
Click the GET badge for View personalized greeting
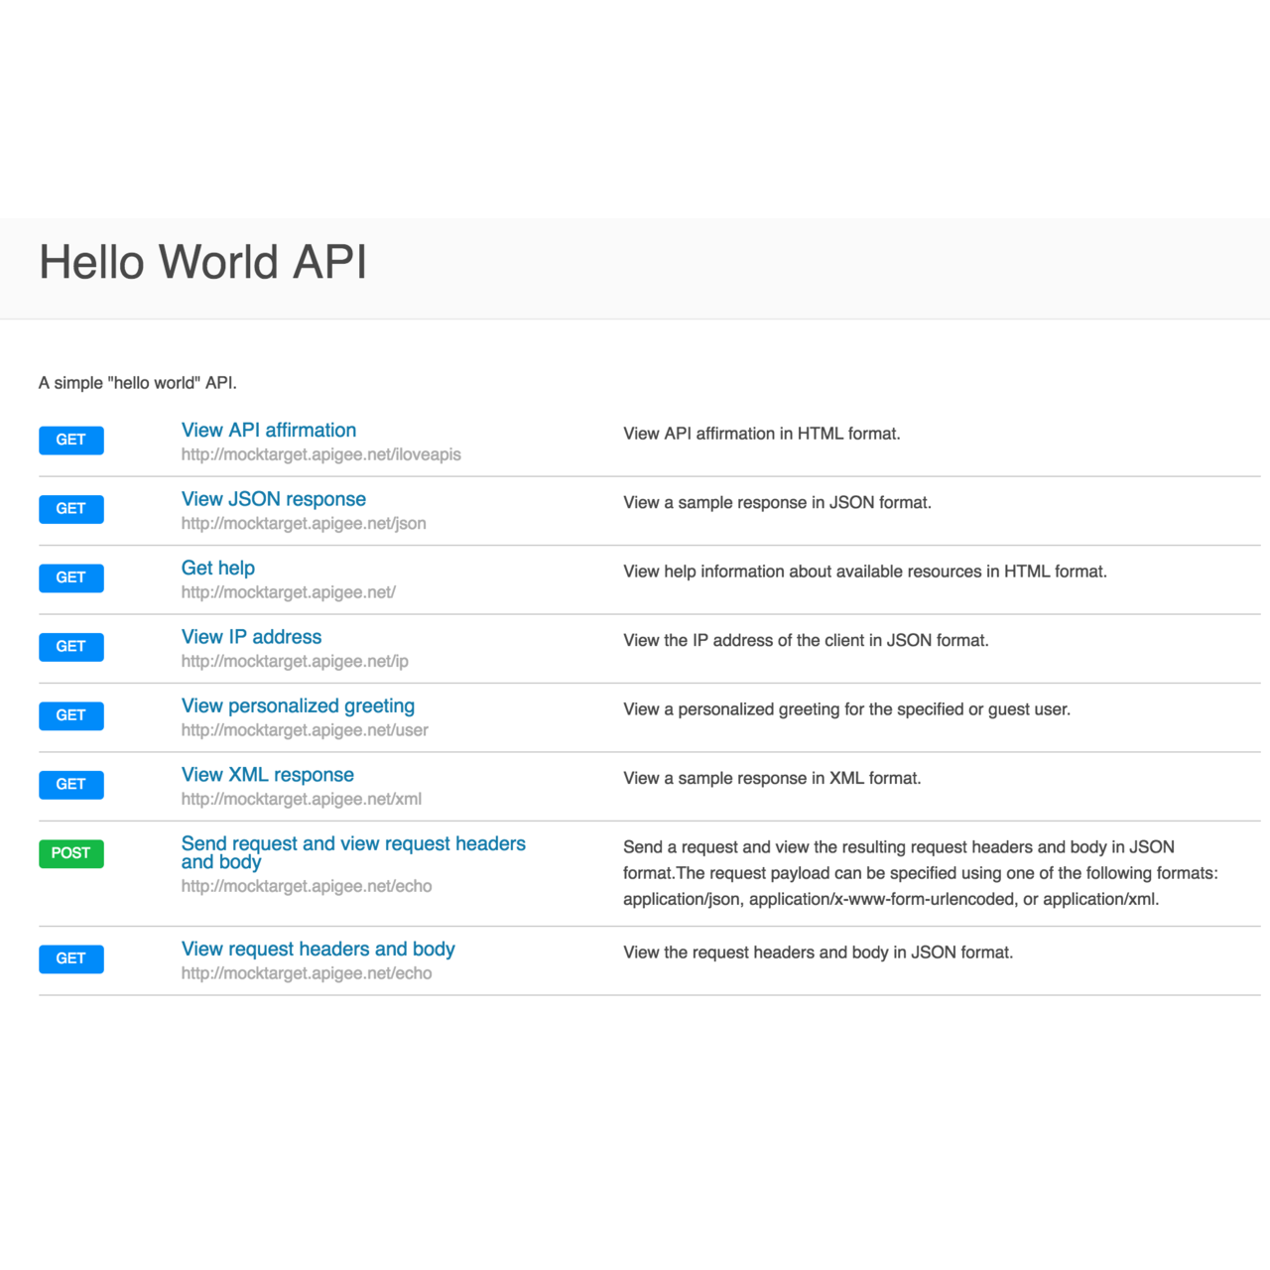pyautogui.click(x=70, y=715)
